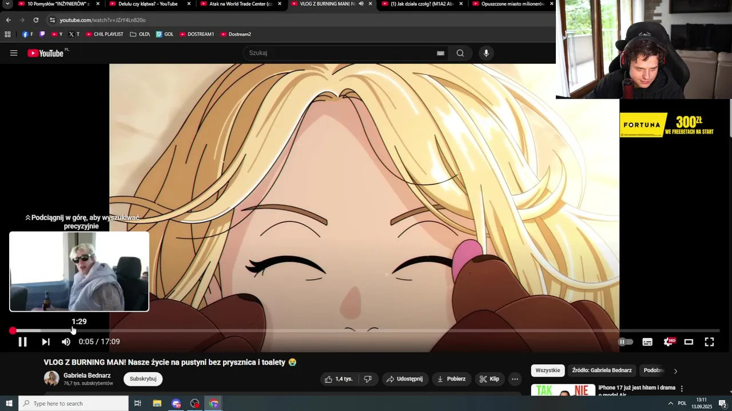Pause the video with the pause button
The height and width of the screenshot is (411, 732).
click(22, 342)
